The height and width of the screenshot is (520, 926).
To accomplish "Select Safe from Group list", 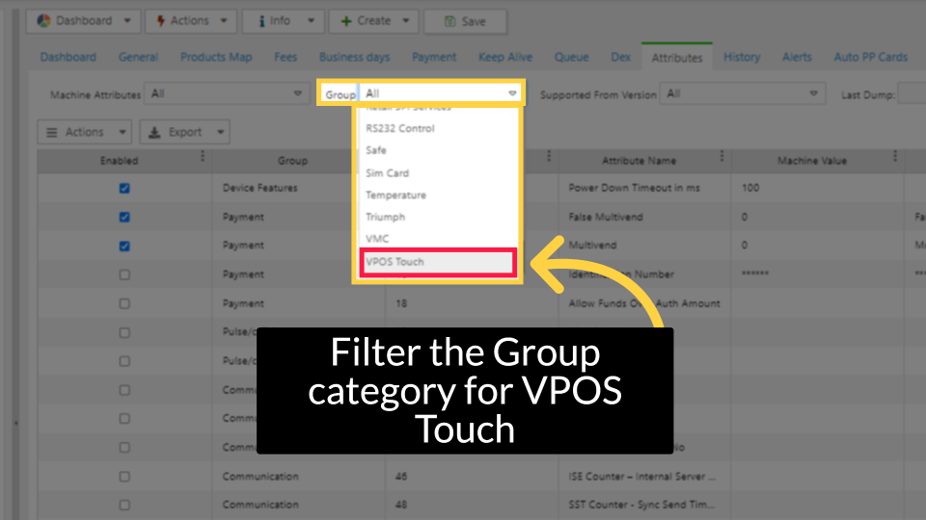I will pyautogui.click(x=438, y=150).
